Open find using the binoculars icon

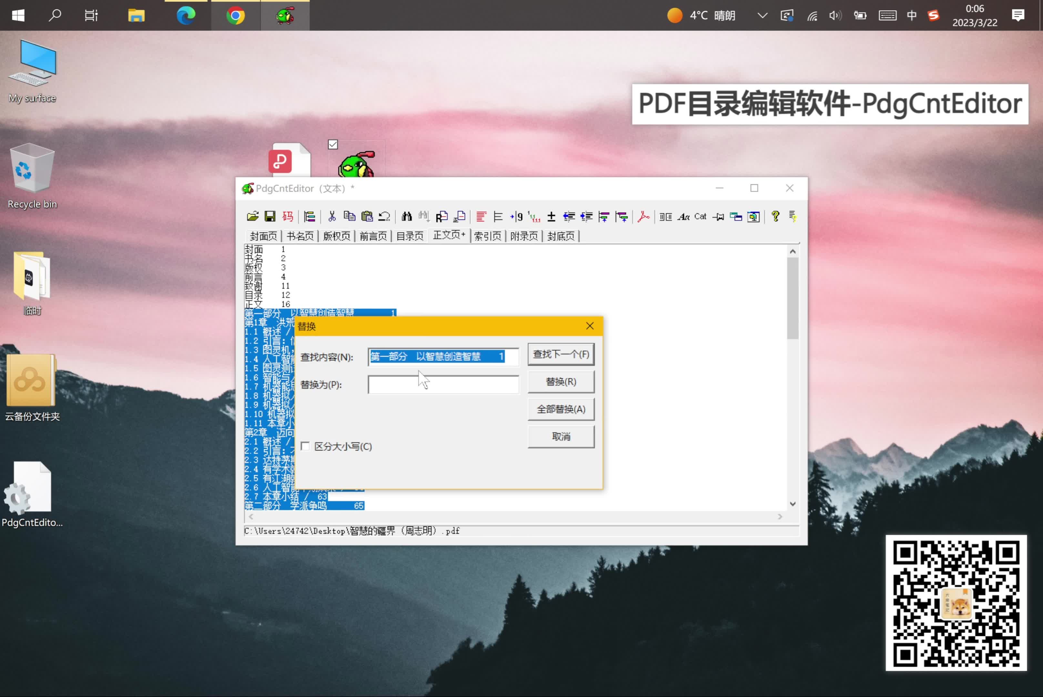pyautogui.click(x=406, y=217)
